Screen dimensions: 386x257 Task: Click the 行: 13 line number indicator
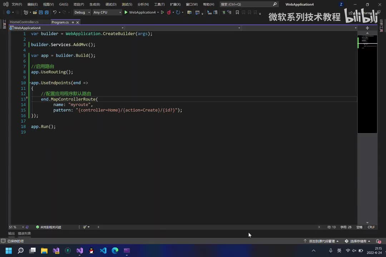pyautogui.click(x=331, y=227)
